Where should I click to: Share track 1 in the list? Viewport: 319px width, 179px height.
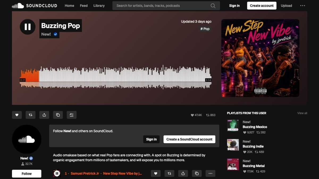[183, 173]
